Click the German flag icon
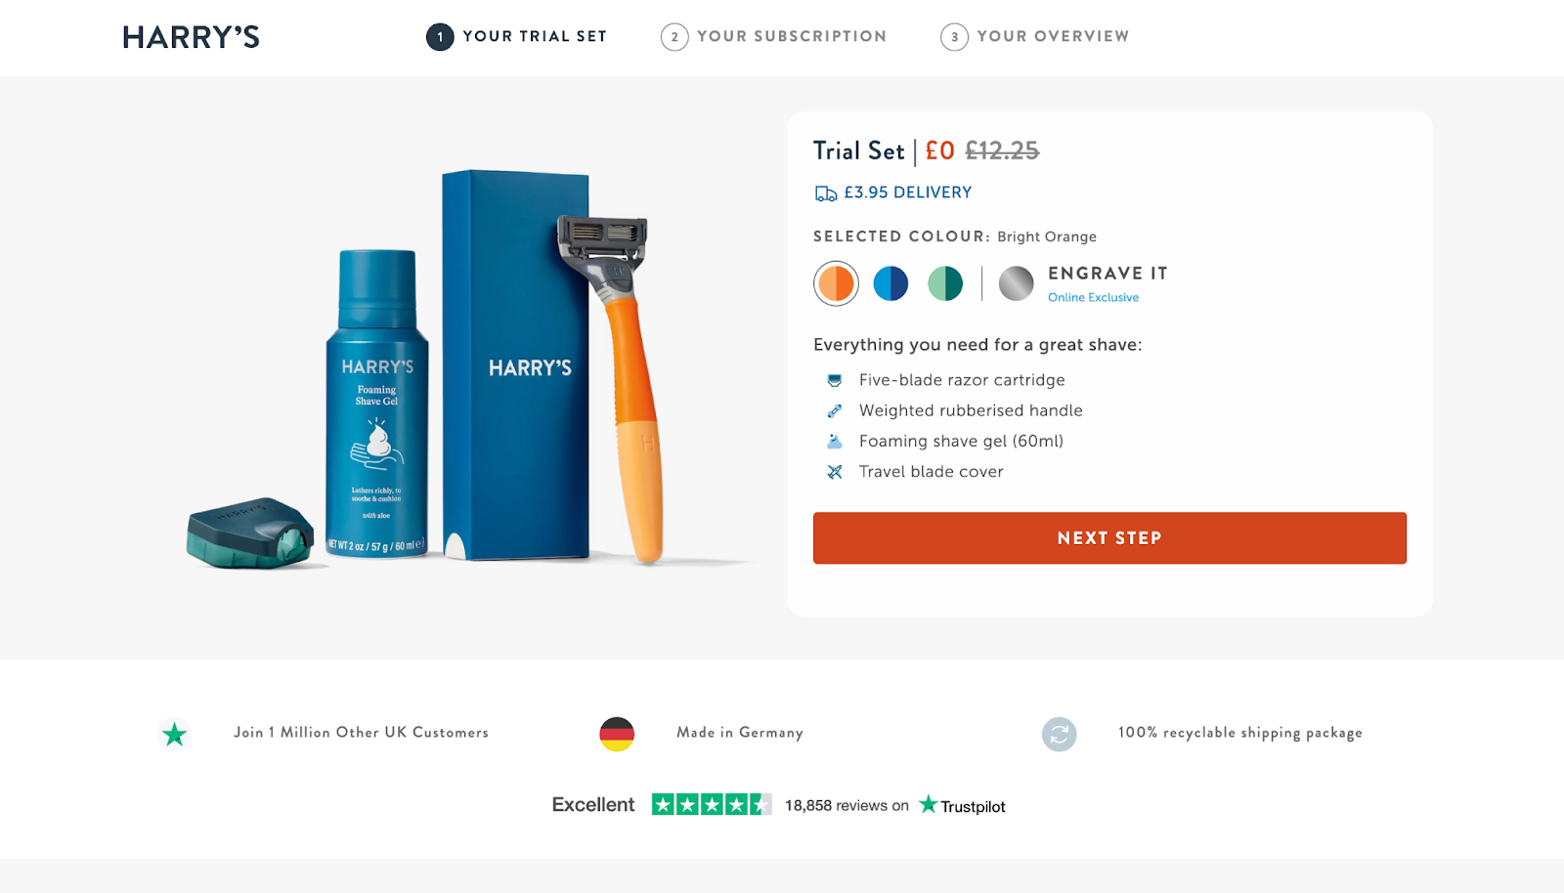The width and height of the screenshot is (1564, 893). pos(617,734)
